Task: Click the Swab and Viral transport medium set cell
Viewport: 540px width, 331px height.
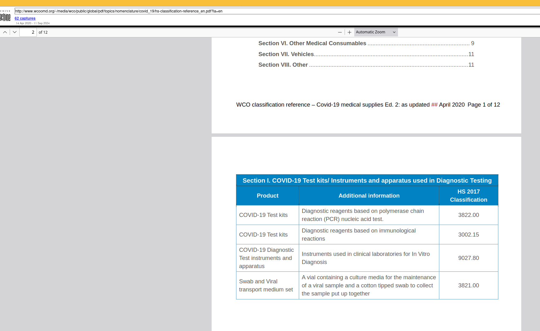Action: coord(268,285)
